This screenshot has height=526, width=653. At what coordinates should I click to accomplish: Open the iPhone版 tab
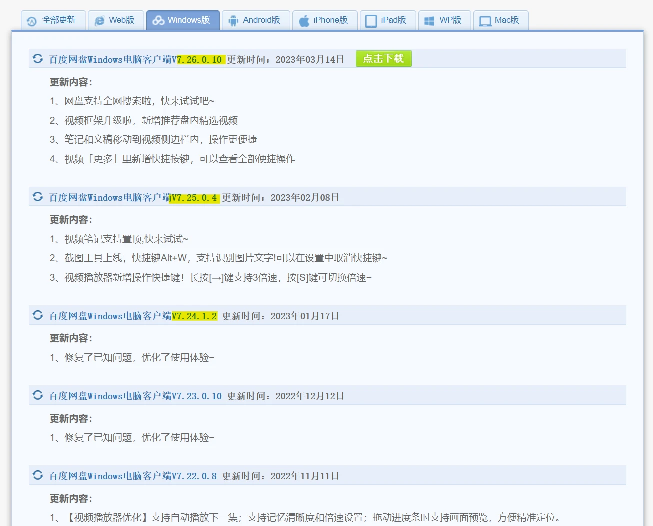coord(325,20)
